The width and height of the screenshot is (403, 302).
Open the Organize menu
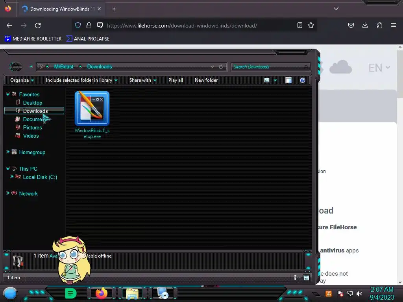(x=22, y=80)
